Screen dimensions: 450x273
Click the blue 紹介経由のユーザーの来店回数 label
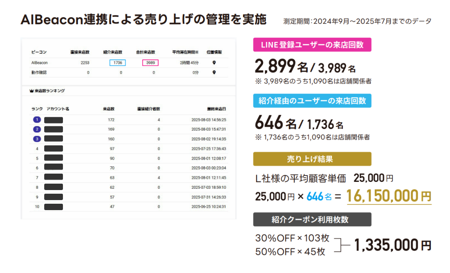click(312, 100)
